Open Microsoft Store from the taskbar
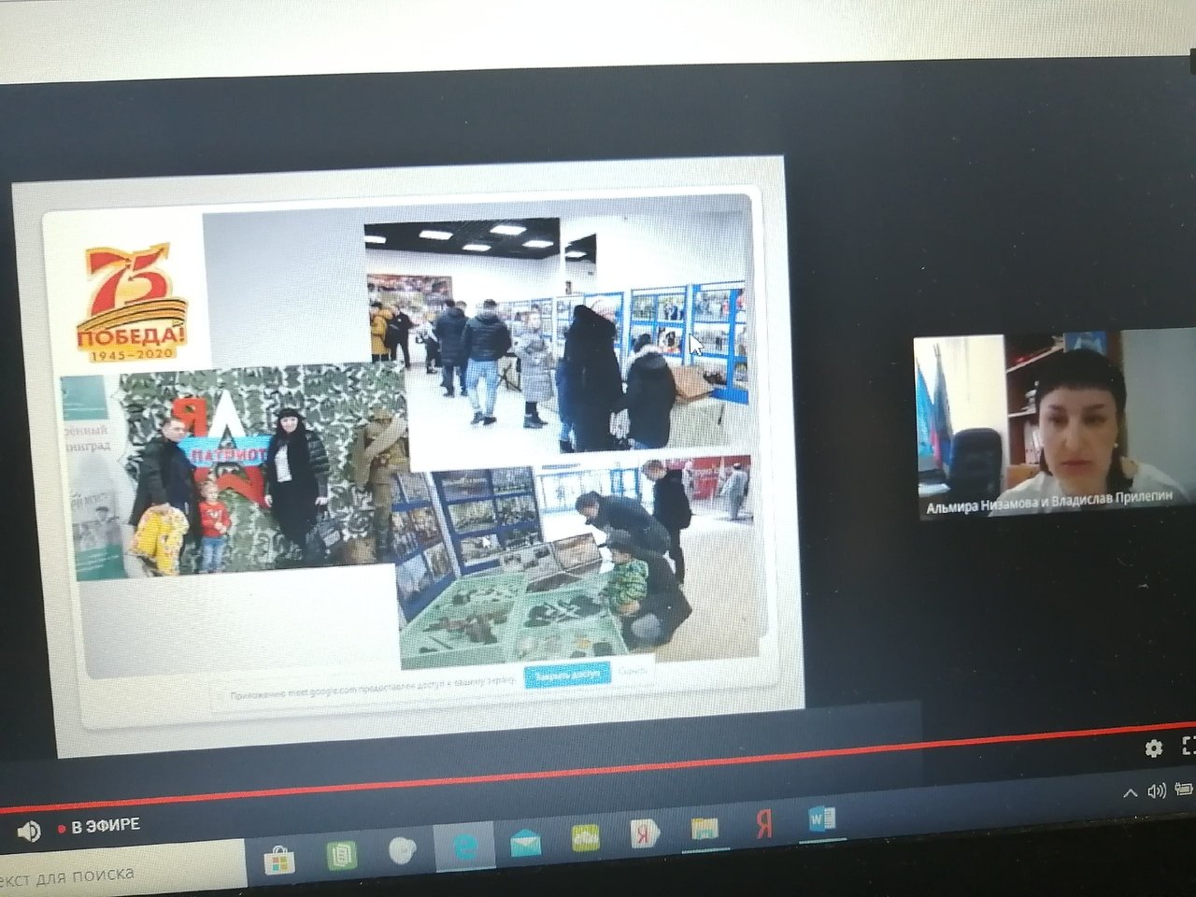1196x897 pixels. click(278, 859)
